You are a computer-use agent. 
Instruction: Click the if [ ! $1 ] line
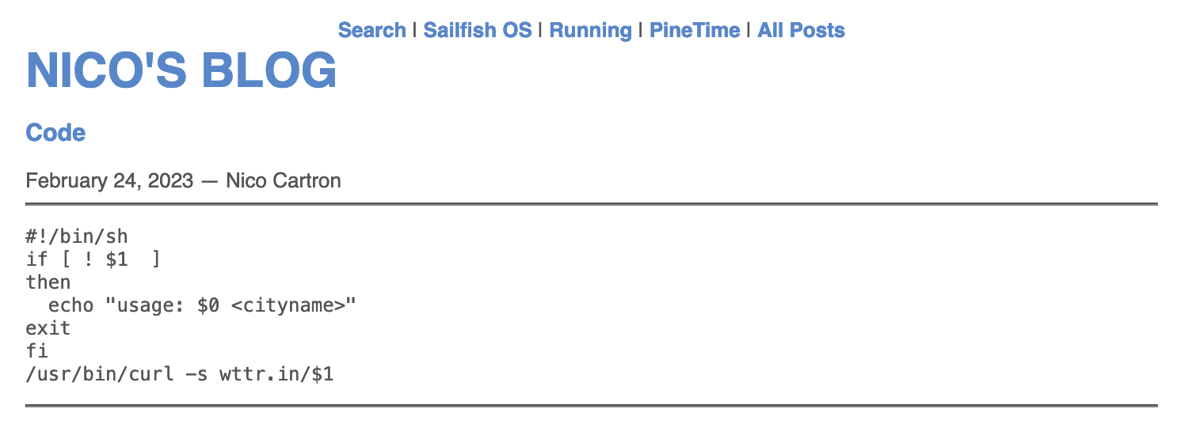pyautogui.click(x=93, y=259)
